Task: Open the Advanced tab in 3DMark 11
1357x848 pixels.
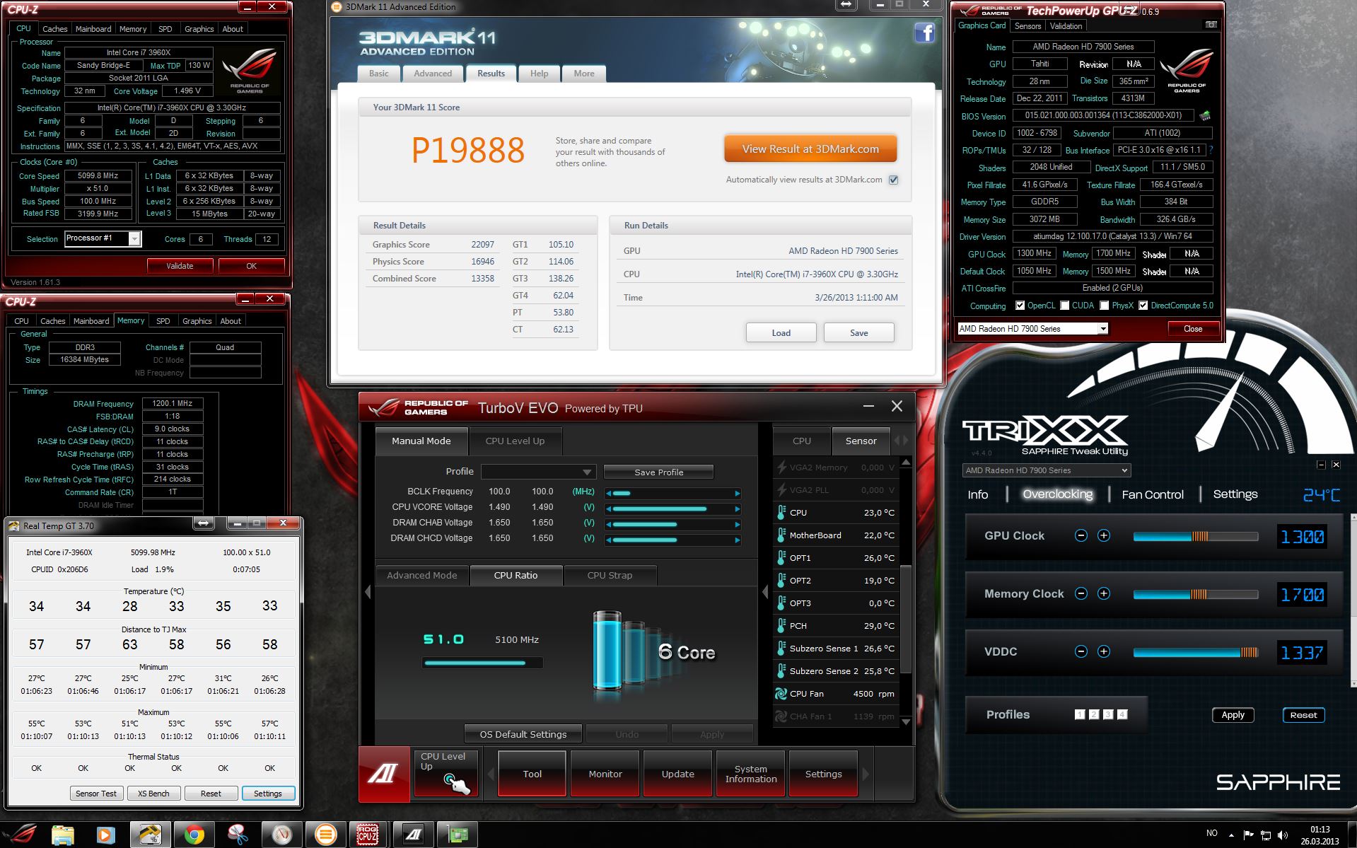Action: pyautogui.click(x=433, y=74)
